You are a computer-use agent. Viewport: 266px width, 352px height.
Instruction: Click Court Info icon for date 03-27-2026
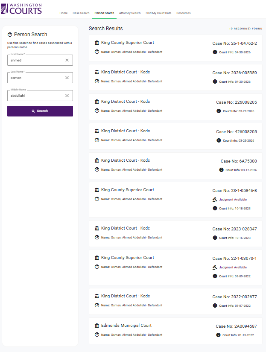pyautogui.click(x=219, y=111)
